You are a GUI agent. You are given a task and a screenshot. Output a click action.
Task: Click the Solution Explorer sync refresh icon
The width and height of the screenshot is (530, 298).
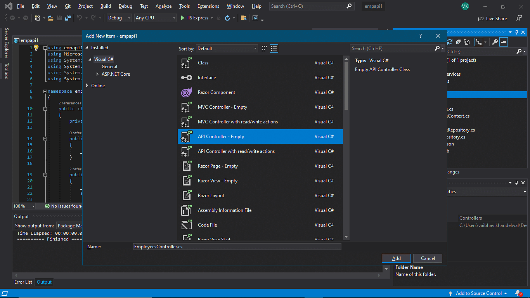450,42
